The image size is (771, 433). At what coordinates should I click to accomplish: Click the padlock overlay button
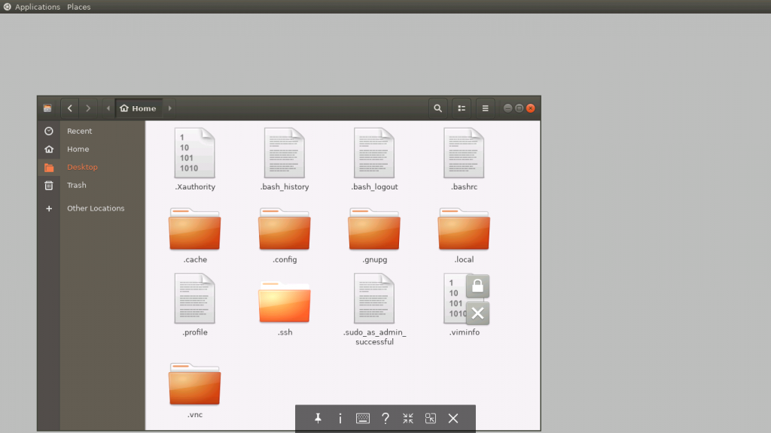point(477,286)
